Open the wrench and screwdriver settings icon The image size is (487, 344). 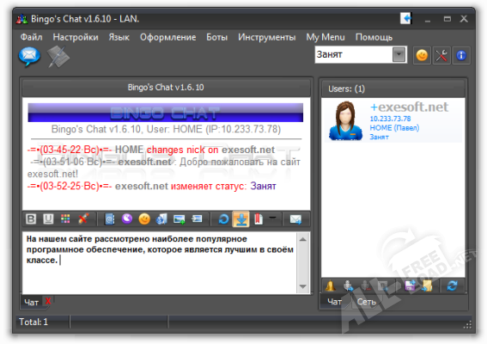pos(441,56)
